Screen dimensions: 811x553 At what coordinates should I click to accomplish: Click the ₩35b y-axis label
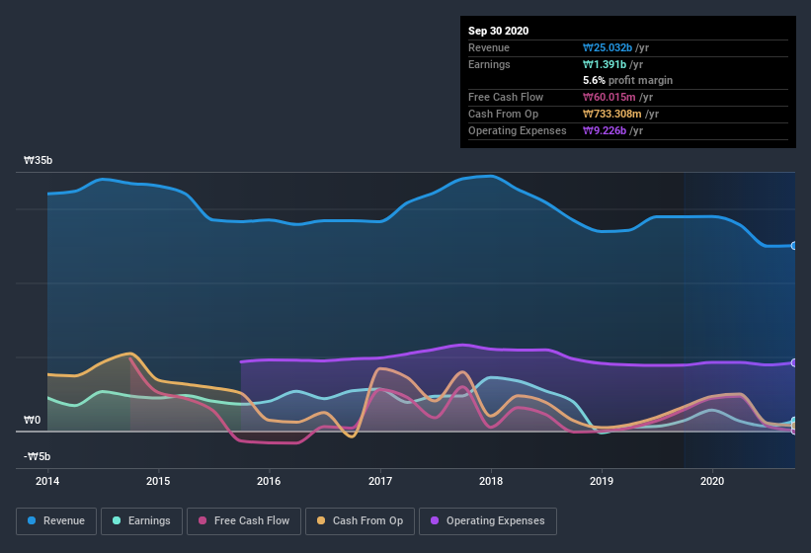(x=38, y=161)
